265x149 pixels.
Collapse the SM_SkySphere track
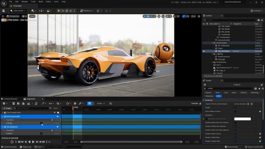pyautogui.click(x=2, y=127)
